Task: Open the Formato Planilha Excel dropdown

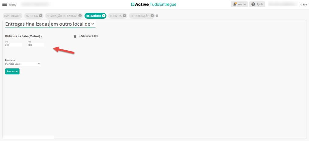Action: click(x=23, y=64)
